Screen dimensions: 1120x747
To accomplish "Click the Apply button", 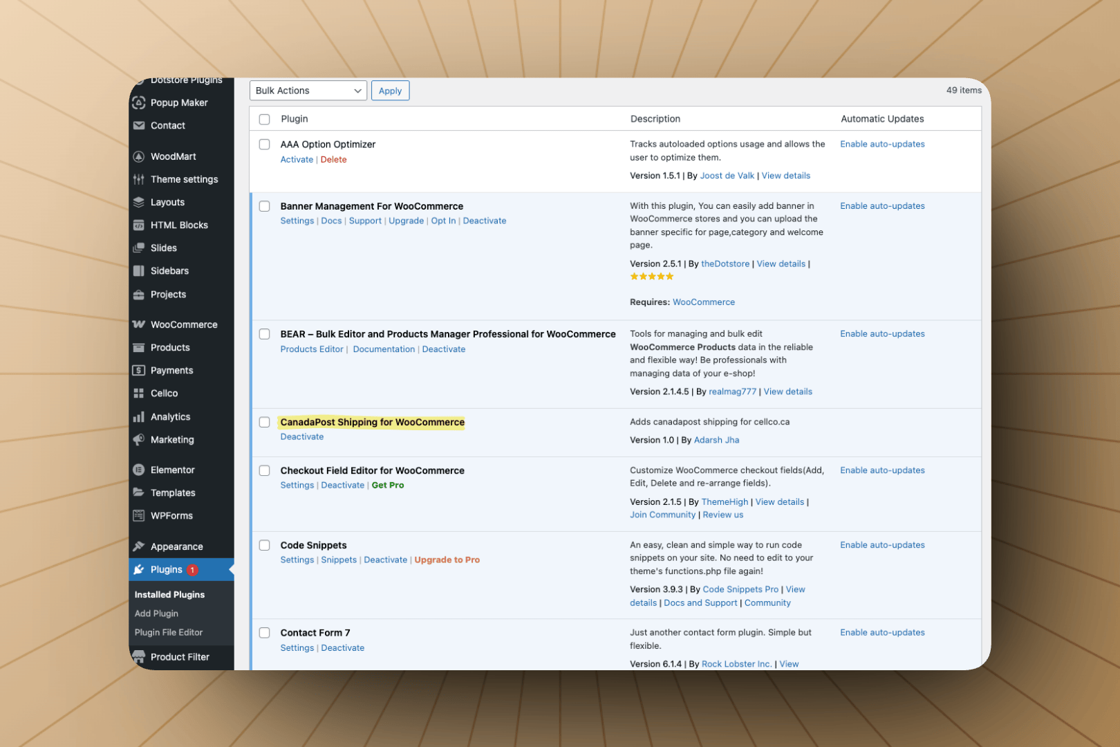I will click(x=390, y=91).
